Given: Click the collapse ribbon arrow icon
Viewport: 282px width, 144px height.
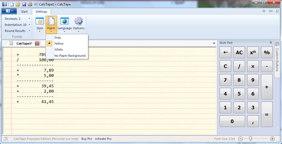Looking at the screenshot, I should (264, 11).
